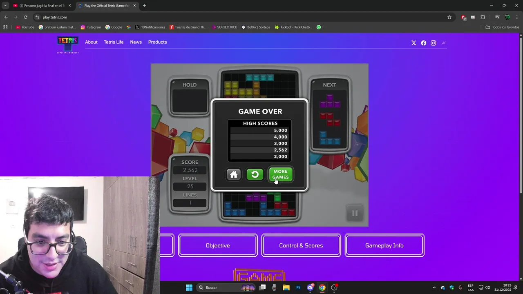The height and width of the screenshot is (294, 523).
Task: Open Task View on the taskbar
Action: click(x=262, y=287)
